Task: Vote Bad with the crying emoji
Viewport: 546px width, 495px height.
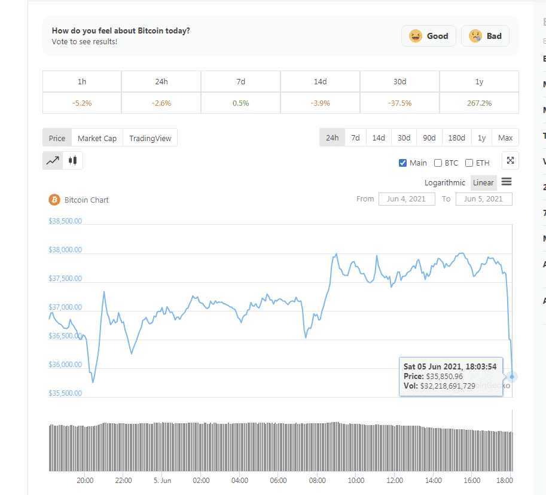Action: tap(486, 36)
